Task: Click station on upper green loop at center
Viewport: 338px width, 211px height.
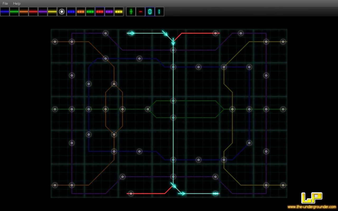Action: 173,101
